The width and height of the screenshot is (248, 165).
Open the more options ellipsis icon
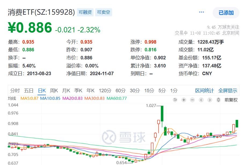point(201,12)
